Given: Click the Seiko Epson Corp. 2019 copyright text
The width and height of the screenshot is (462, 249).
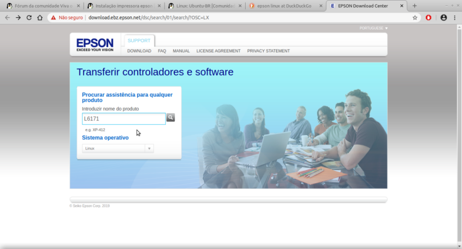Looking at the screenshot, I should click(x=90, y=206).
